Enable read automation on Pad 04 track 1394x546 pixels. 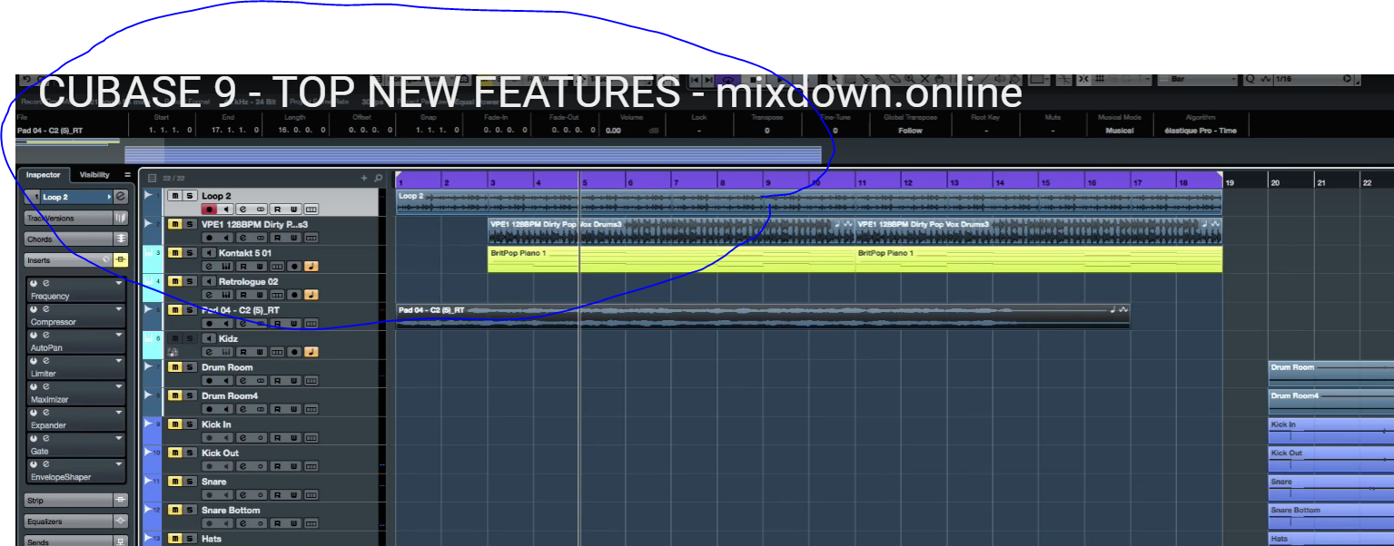coord(278,324)
